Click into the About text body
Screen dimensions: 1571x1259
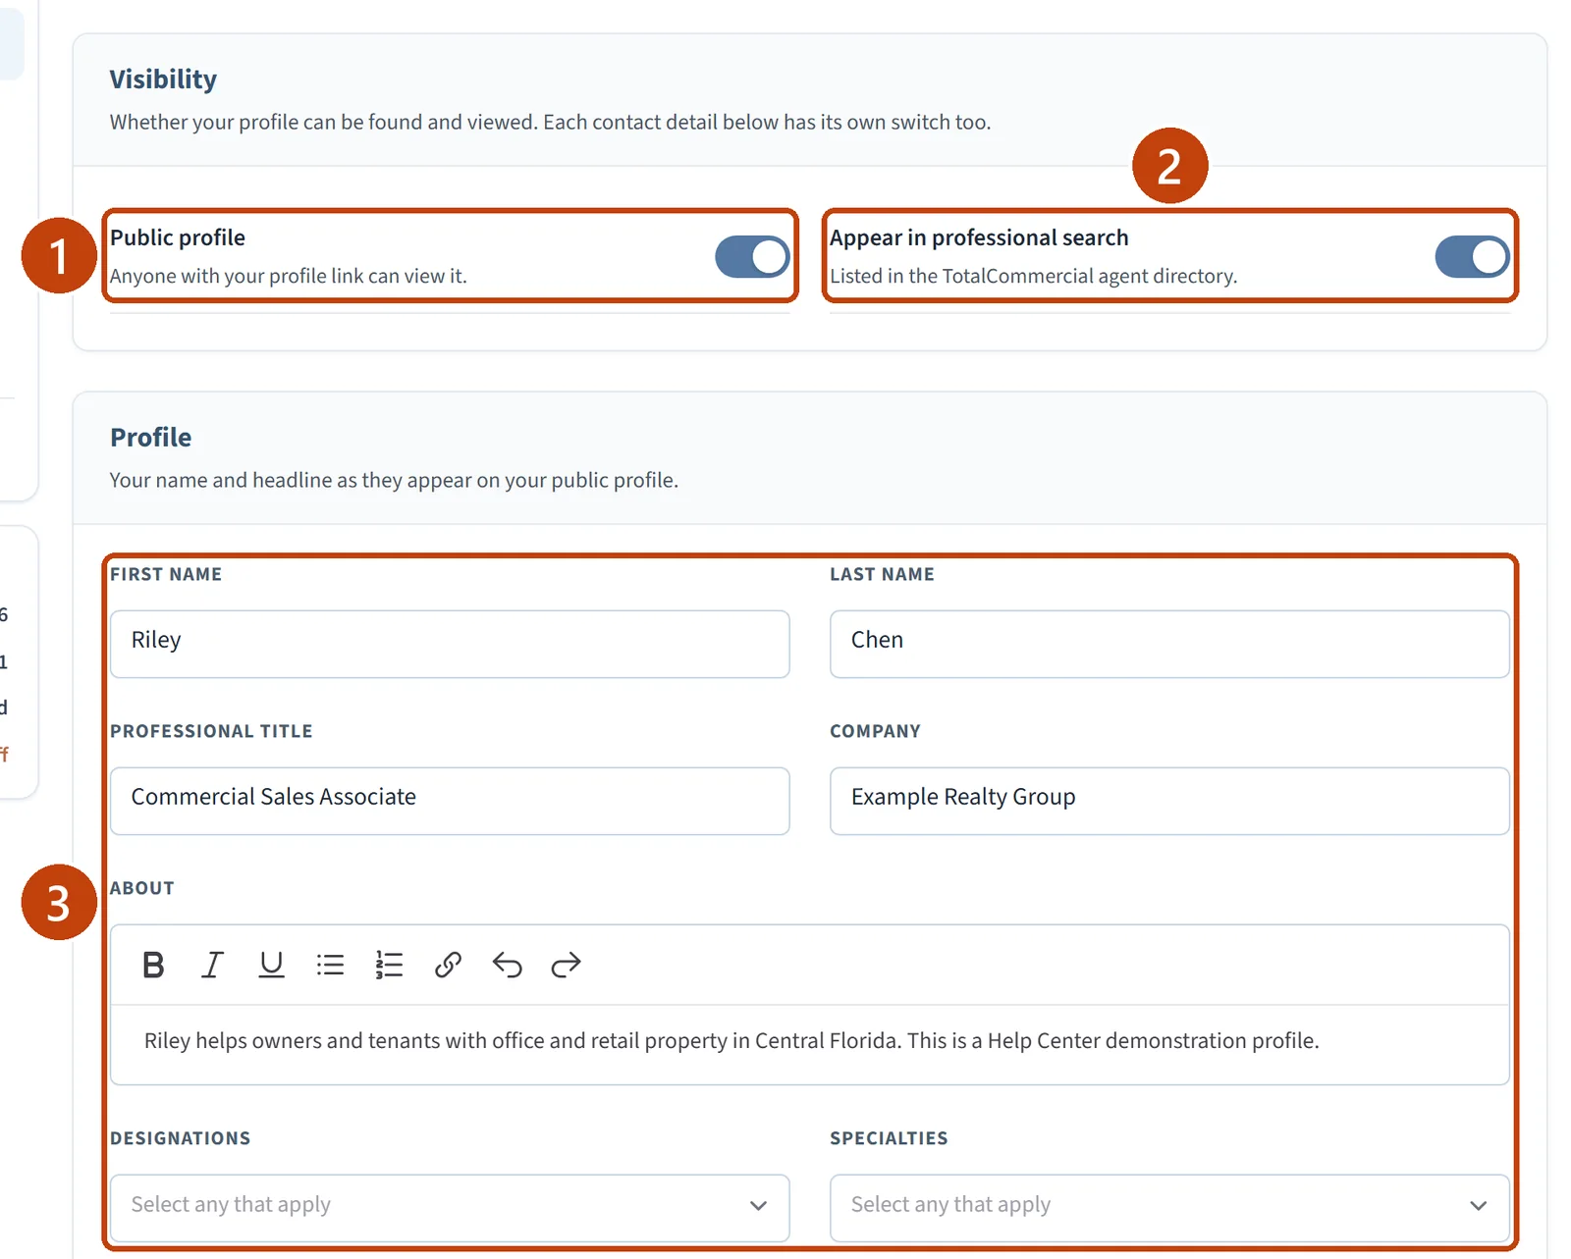point(809,1043)
